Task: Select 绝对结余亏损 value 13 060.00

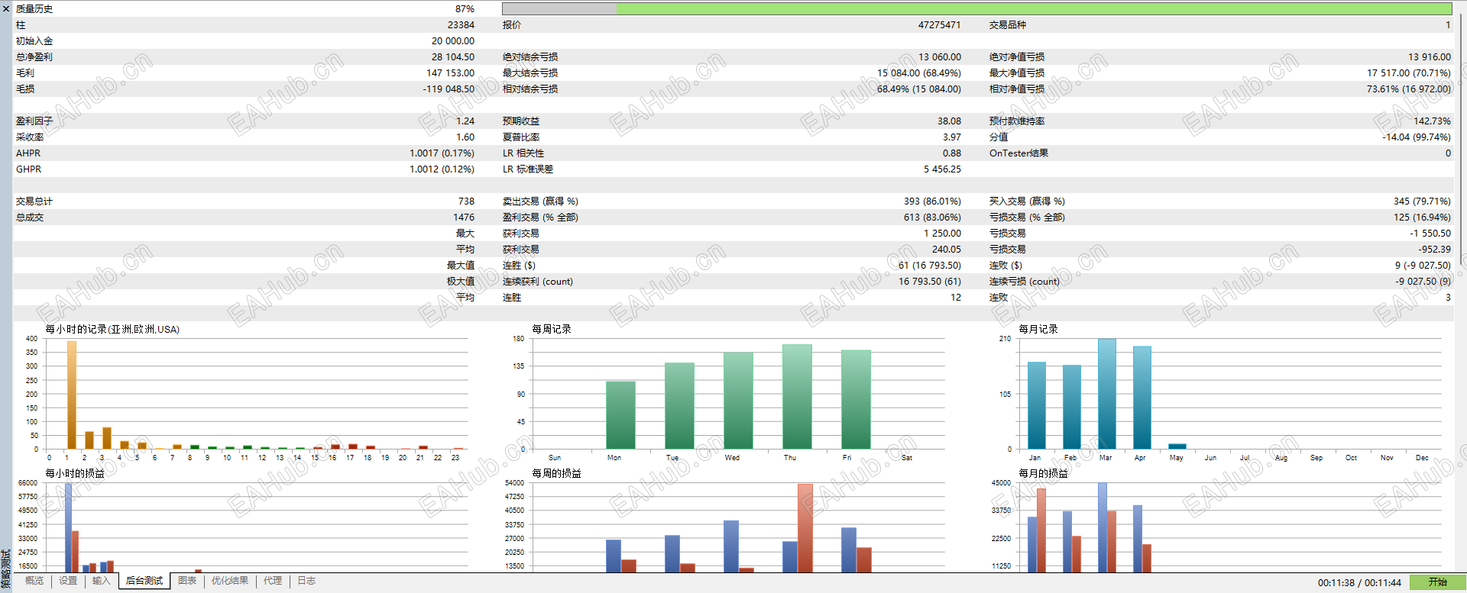Action: 940,57
